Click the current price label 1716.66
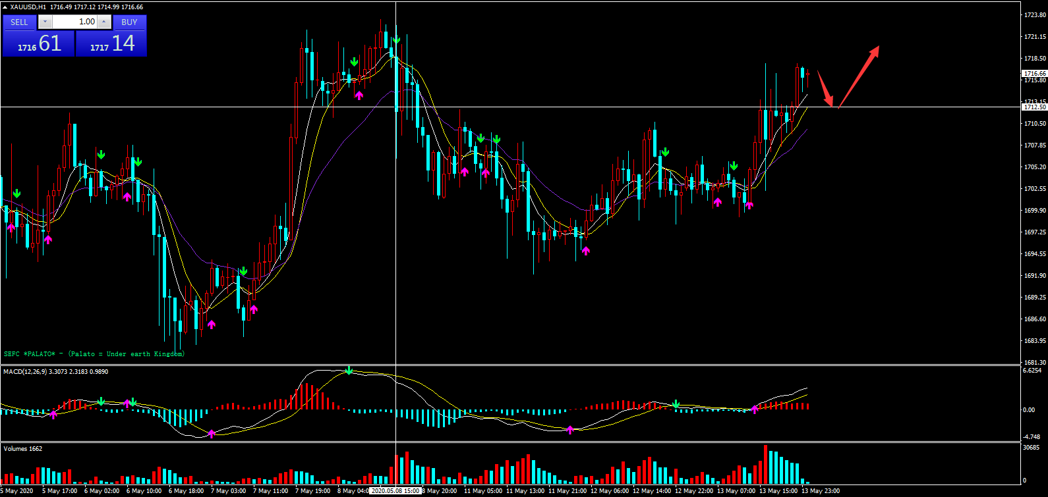1048x497 pixels. (1033, 74)
